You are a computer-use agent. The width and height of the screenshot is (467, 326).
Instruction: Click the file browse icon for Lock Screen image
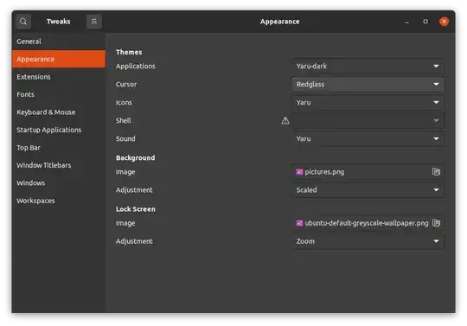[436, 223]
